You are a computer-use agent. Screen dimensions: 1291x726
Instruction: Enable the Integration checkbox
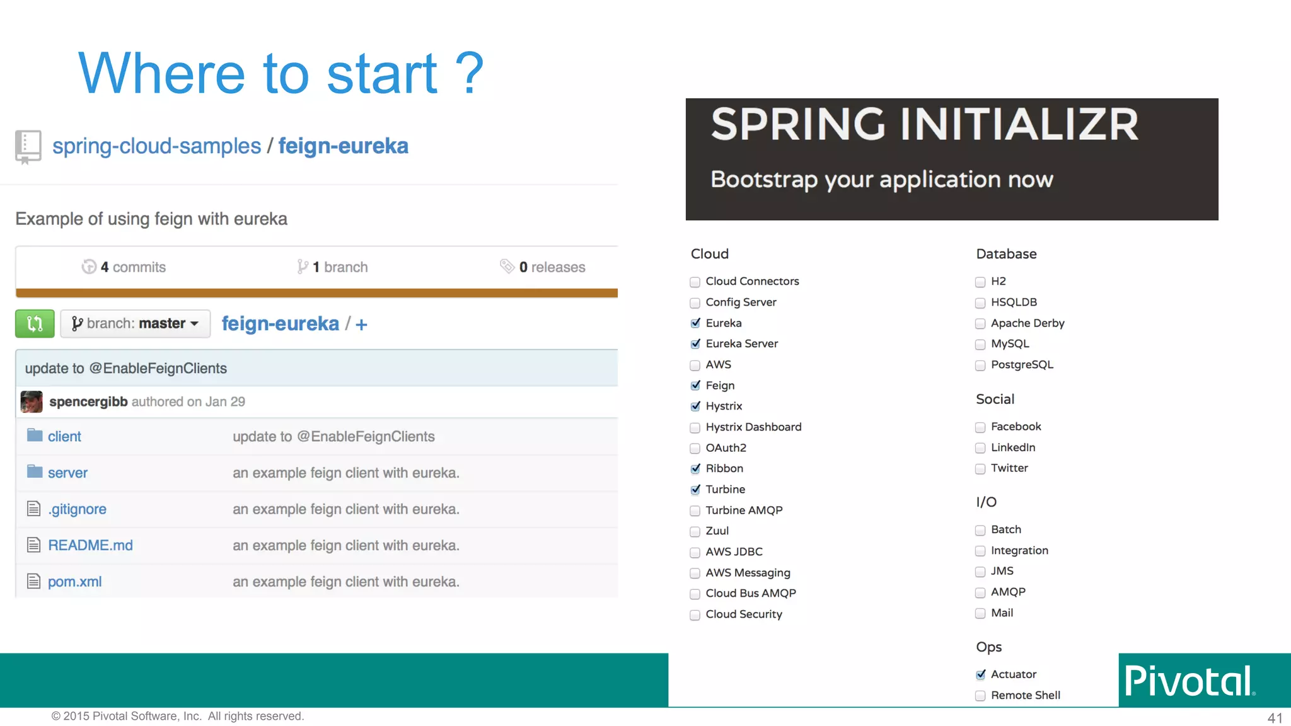tap(980, 551)
